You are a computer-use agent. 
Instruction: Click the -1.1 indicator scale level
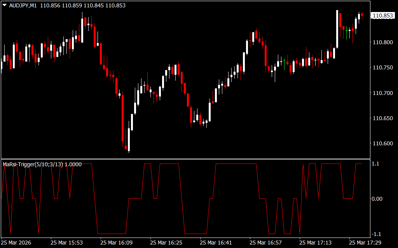click(x=376, y=234)
